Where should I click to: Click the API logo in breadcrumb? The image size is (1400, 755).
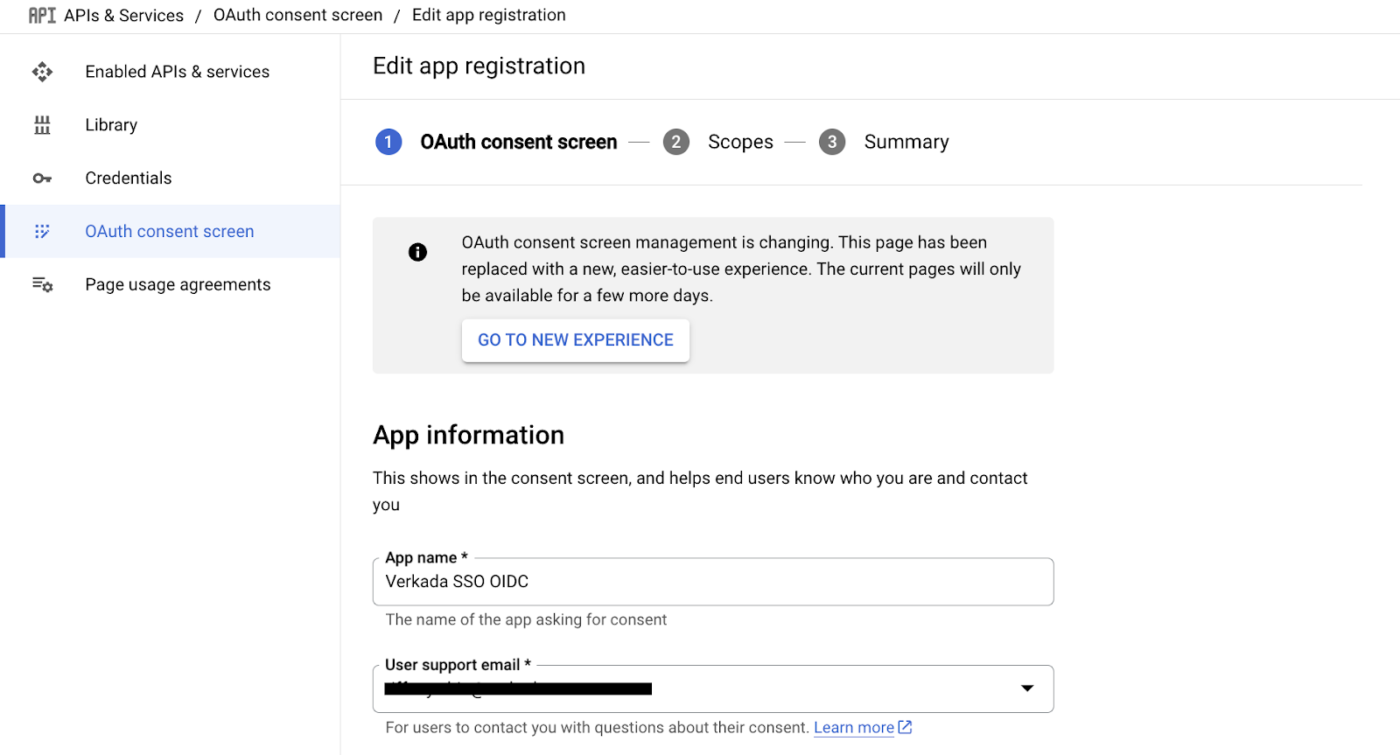42,16
